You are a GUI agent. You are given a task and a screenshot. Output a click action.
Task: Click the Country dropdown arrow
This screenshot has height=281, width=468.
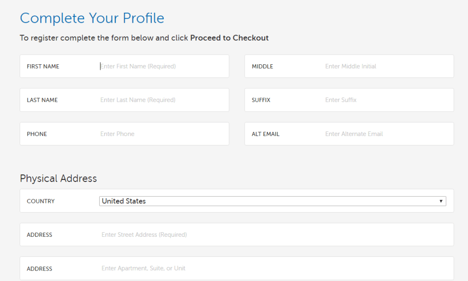click(441, 201)
